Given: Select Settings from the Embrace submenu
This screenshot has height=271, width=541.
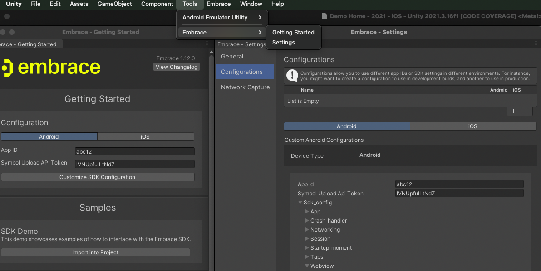Looking at the screenshot, I should pyautogui.click(x=293, y=42).
